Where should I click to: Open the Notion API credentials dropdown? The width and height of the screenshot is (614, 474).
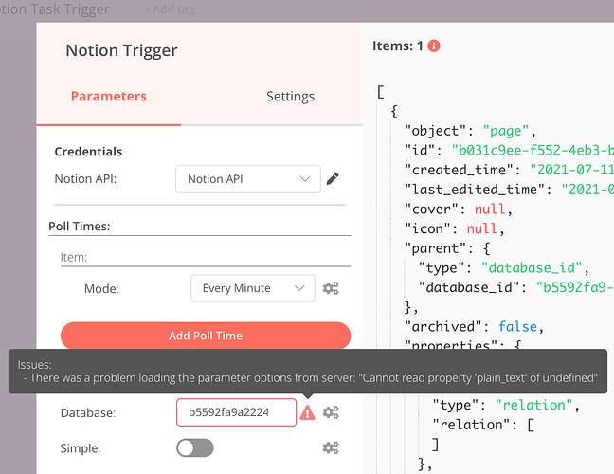(247, 178)
